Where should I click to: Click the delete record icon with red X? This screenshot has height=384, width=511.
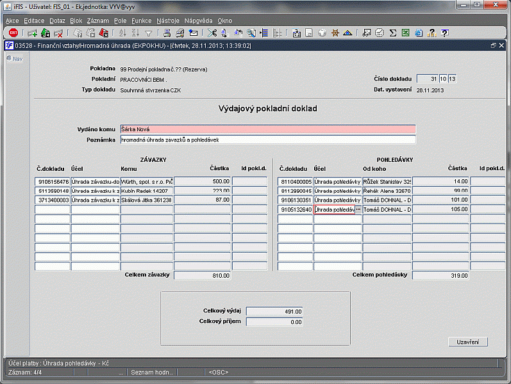(58, 33)
